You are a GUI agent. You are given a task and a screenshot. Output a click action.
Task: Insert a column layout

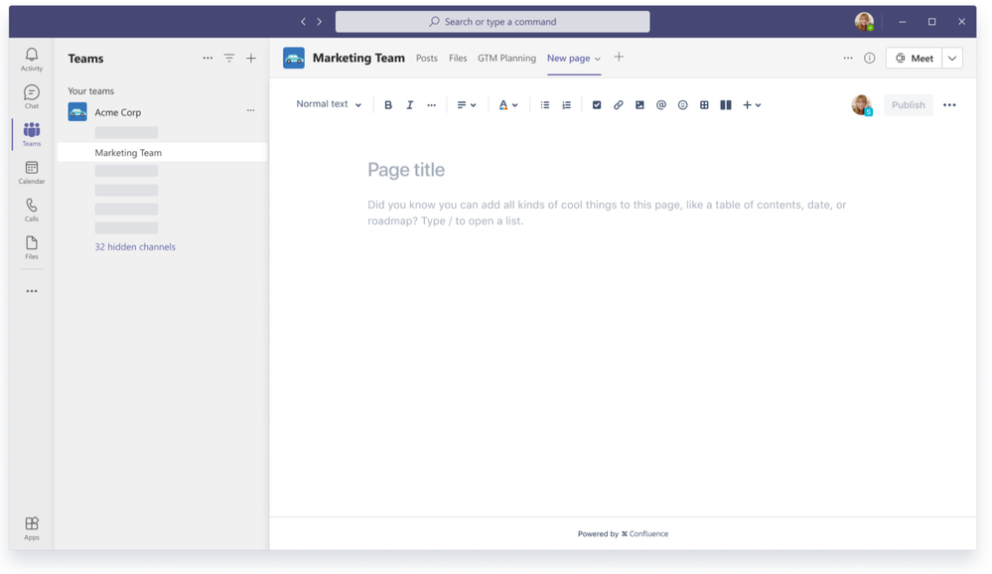click(726, 105)
